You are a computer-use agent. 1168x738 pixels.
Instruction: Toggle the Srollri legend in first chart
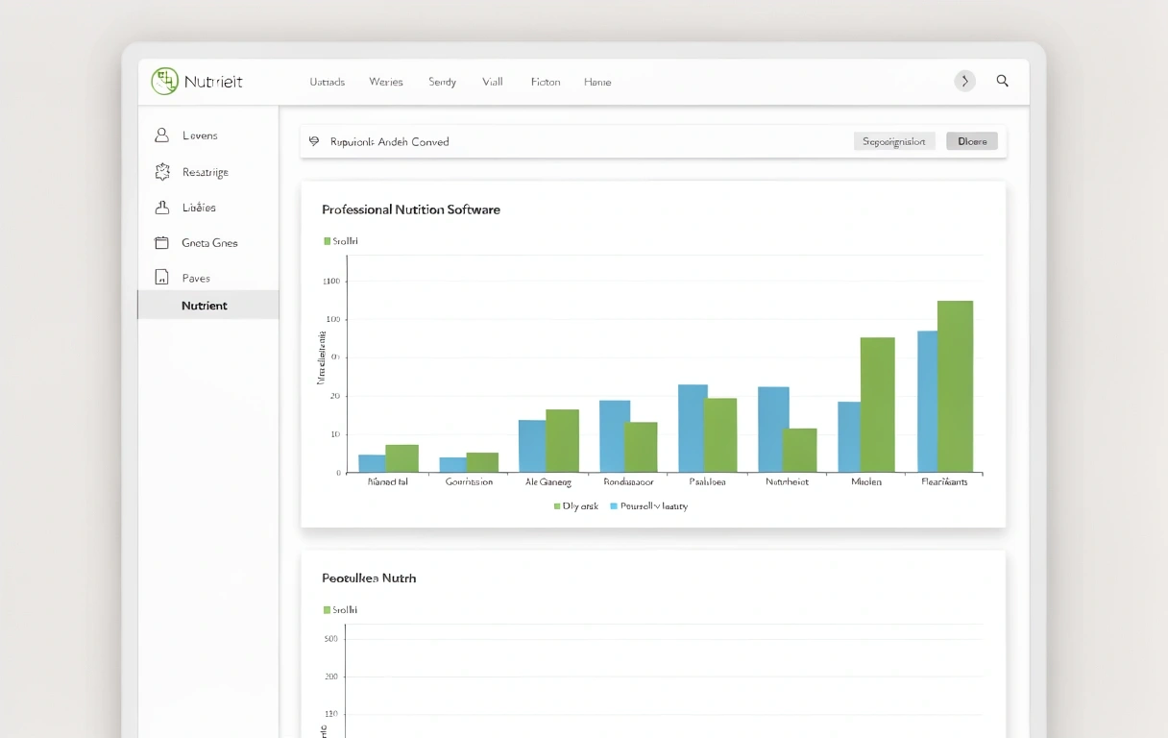(340, 241)
